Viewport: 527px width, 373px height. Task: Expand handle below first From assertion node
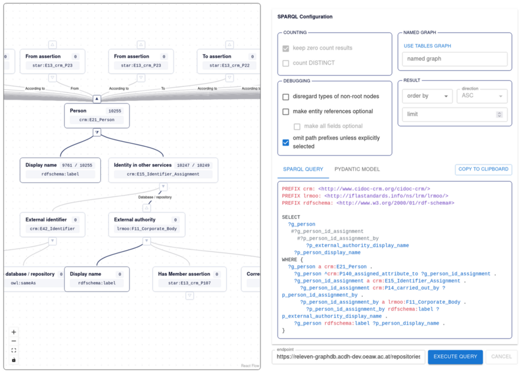pyautogui.click(x=53, y=78)
